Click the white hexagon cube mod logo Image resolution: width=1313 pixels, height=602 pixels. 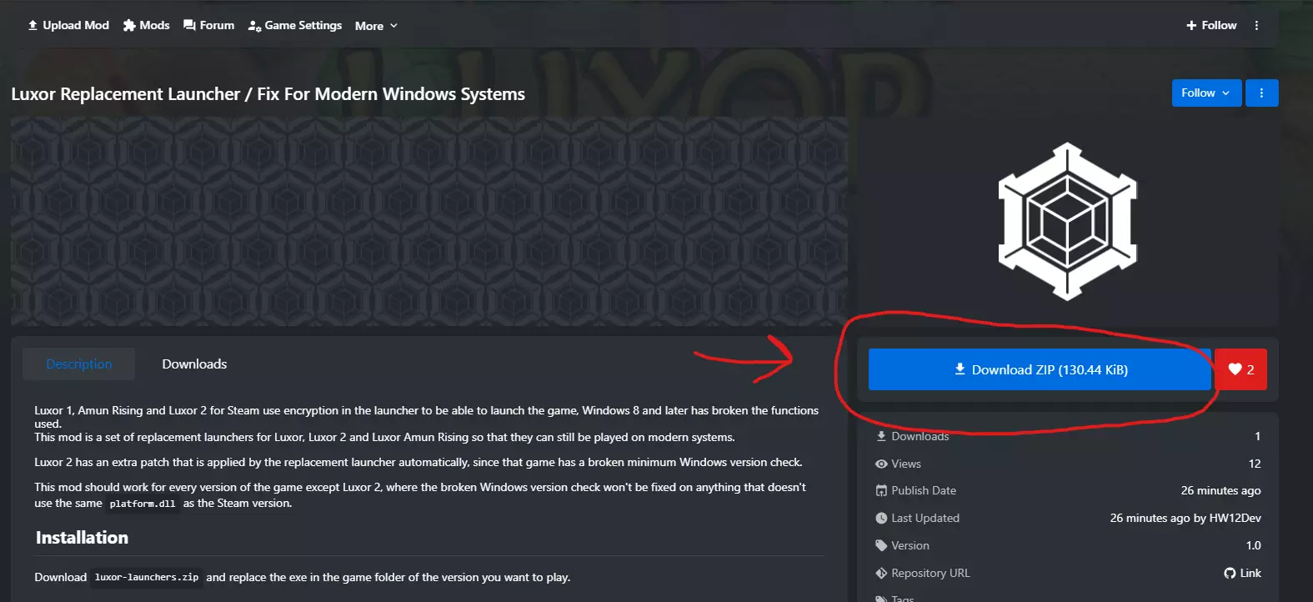pyautogui.click(x=1067, y=221)
